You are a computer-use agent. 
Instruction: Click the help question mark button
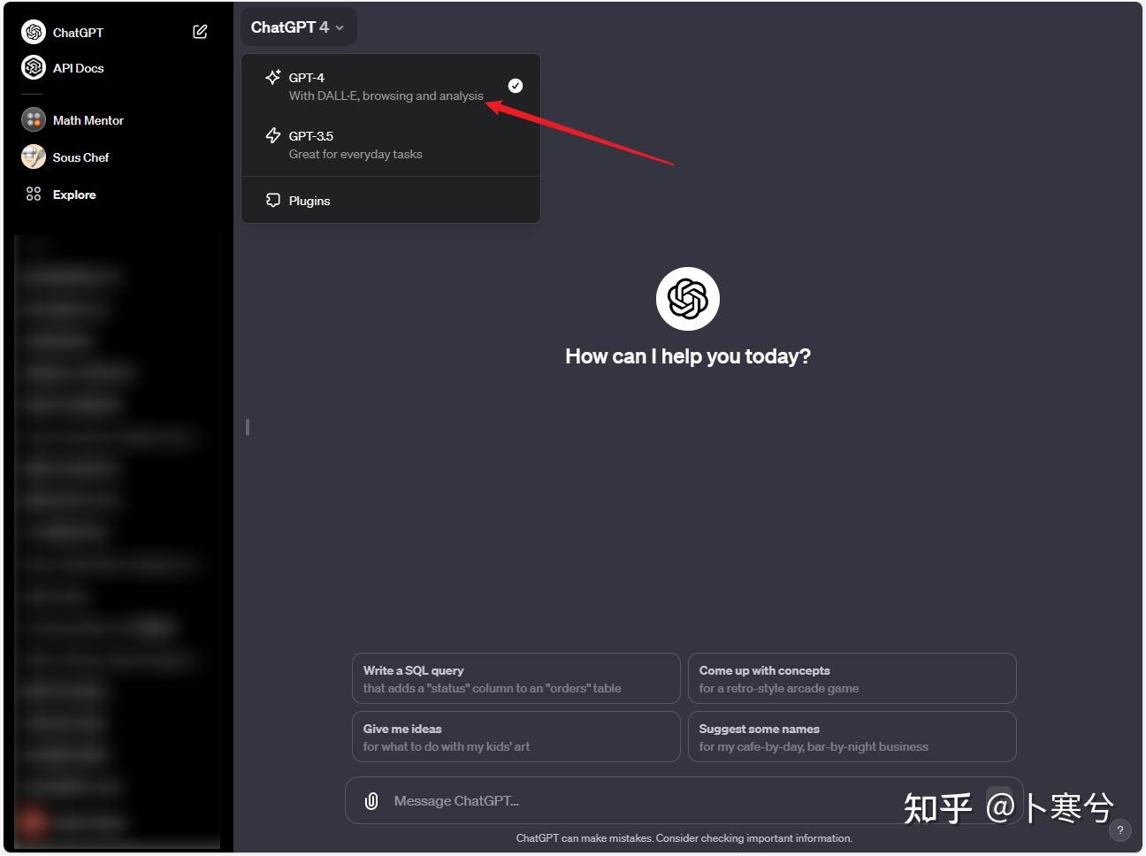(x=1120, y=830)
